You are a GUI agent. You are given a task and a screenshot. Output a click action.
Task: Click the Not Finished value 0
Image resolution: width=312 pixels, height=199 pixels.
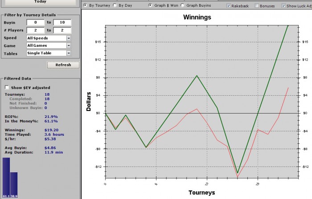coord(46,103)
